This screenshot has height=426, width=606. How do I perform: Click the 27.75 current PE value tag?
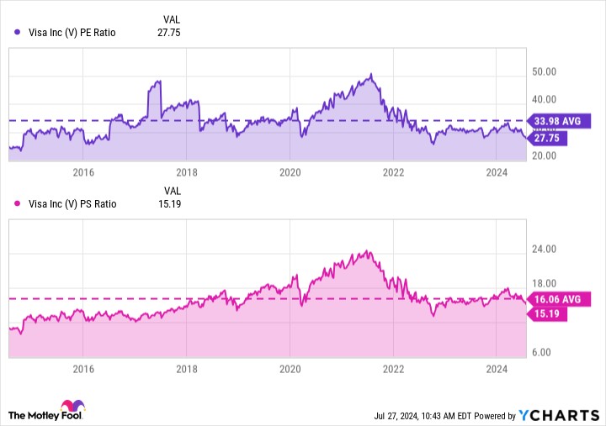(x=548, y=136)
